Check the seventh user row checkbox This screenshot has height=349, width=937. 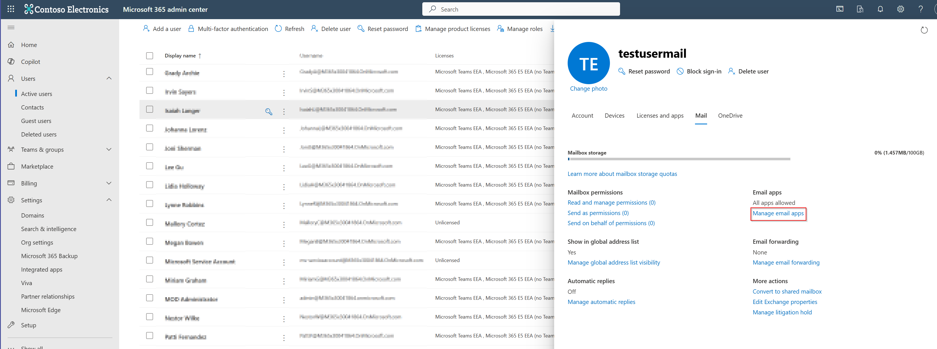[150, 185]
